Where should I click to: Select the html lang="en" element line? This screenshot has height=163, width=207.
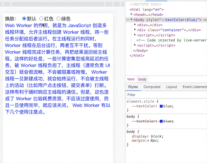[147, 10]
